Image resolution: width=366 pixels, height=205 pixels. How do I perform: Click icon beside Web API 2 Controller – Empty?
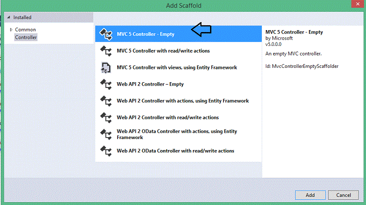point(106,84)
